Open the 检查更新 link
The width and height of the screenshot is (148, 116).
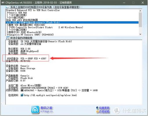[x=104, y=108]
